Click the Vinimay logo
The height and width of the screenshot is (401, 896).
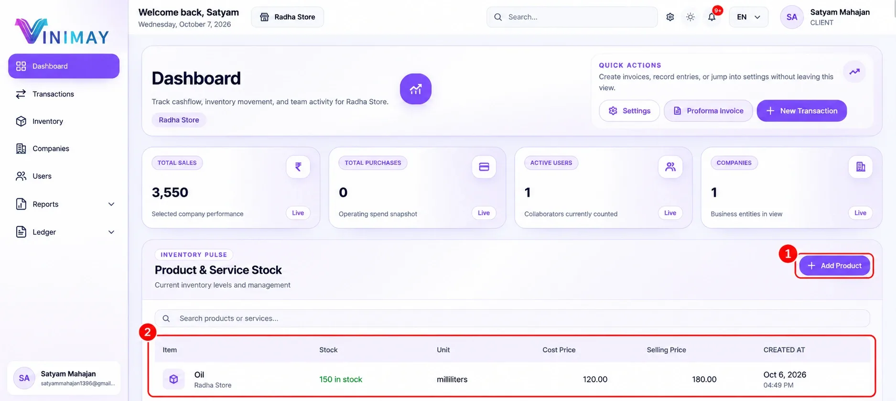coord(62,32)
